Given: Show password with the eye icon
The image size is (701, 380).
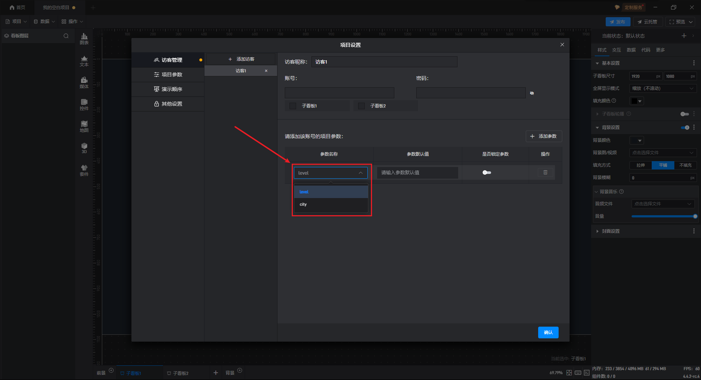Looking at the screenshot, I should point(532,93).
